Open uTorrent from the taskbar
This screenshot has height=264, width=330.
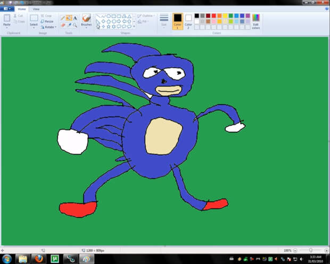(55, 259)
